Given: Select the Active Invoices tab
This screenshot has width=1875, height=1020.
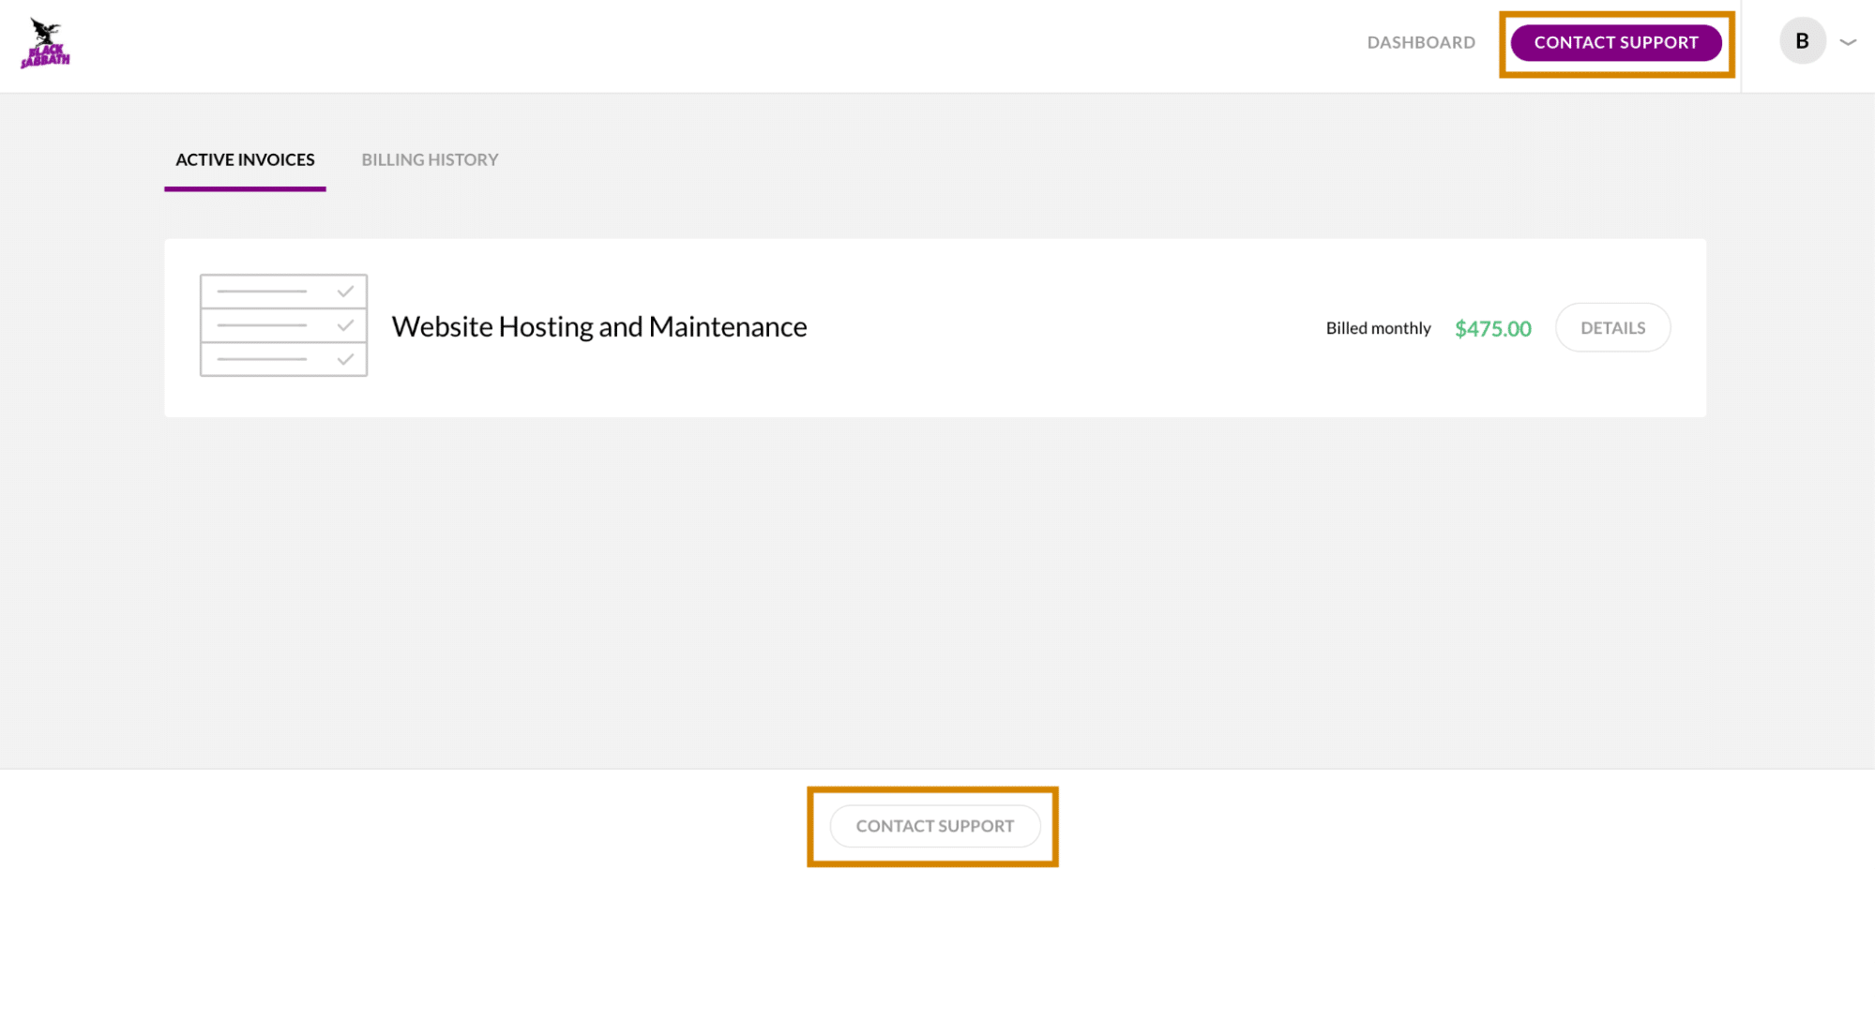Looking at the screenshot, I should tap(245, 159).
